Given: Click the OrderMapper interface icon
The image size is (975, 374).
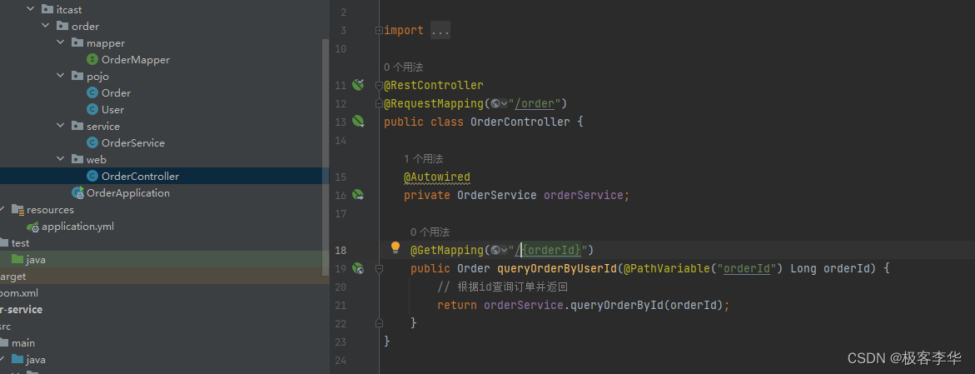Looking at the screenshot, I should [92, 60].
